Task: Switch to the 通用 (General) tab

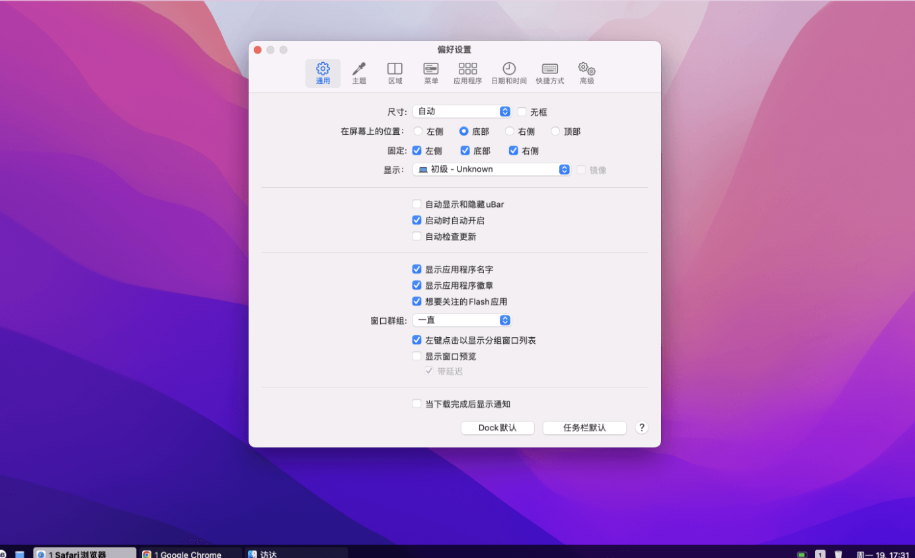Action: pyautogui.click(x=323, y=73)
